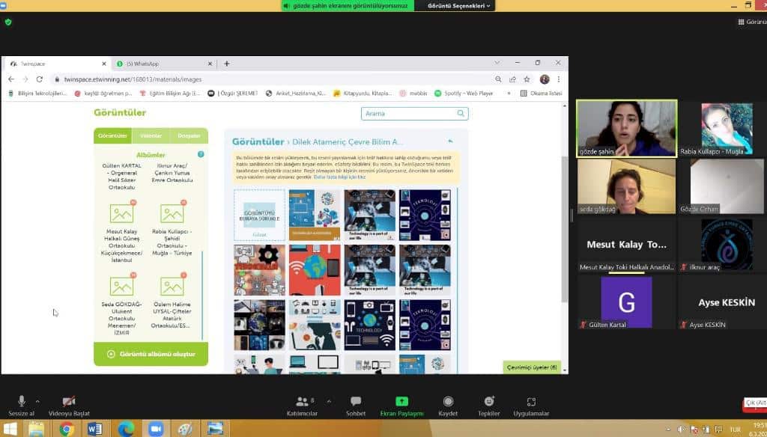Reload the Twinspace page
767x437 pixels.
(x=40, y=79)
